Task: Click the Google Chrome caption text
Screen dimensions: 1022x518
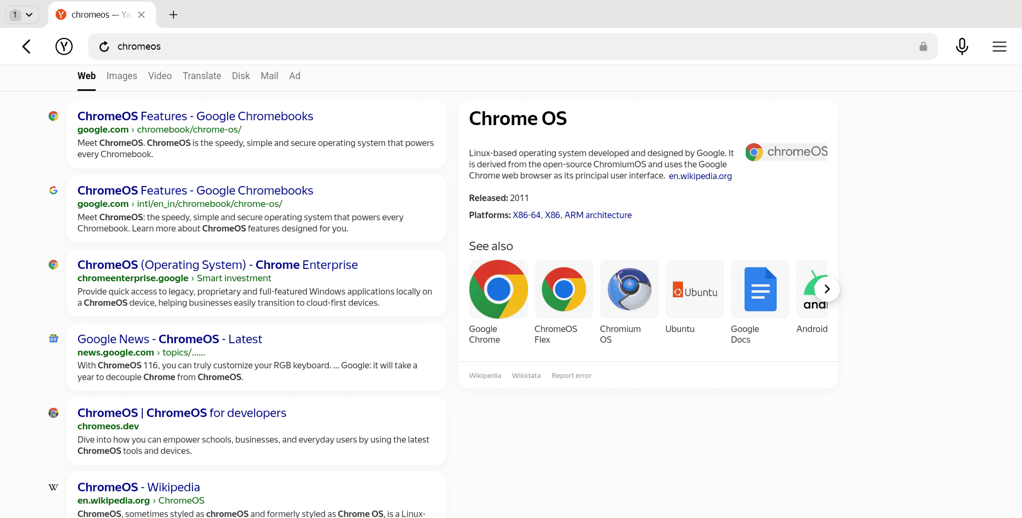Action: tap(485, 334)
